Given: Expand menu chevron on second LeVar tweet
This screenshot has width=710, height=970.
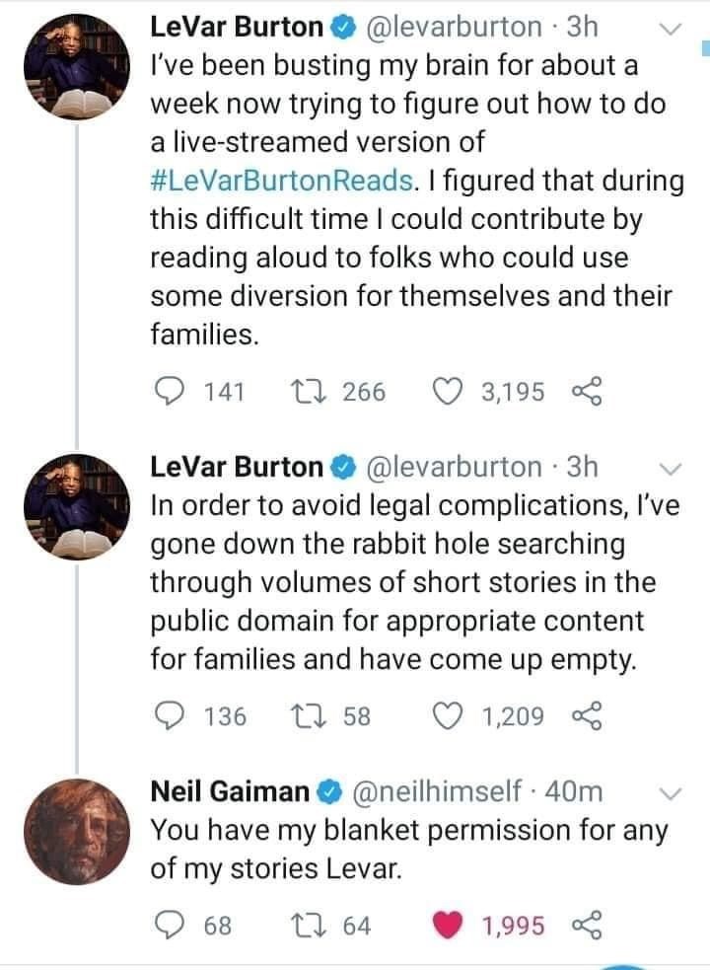Looking at the screenshot, I should click(670, 467).
